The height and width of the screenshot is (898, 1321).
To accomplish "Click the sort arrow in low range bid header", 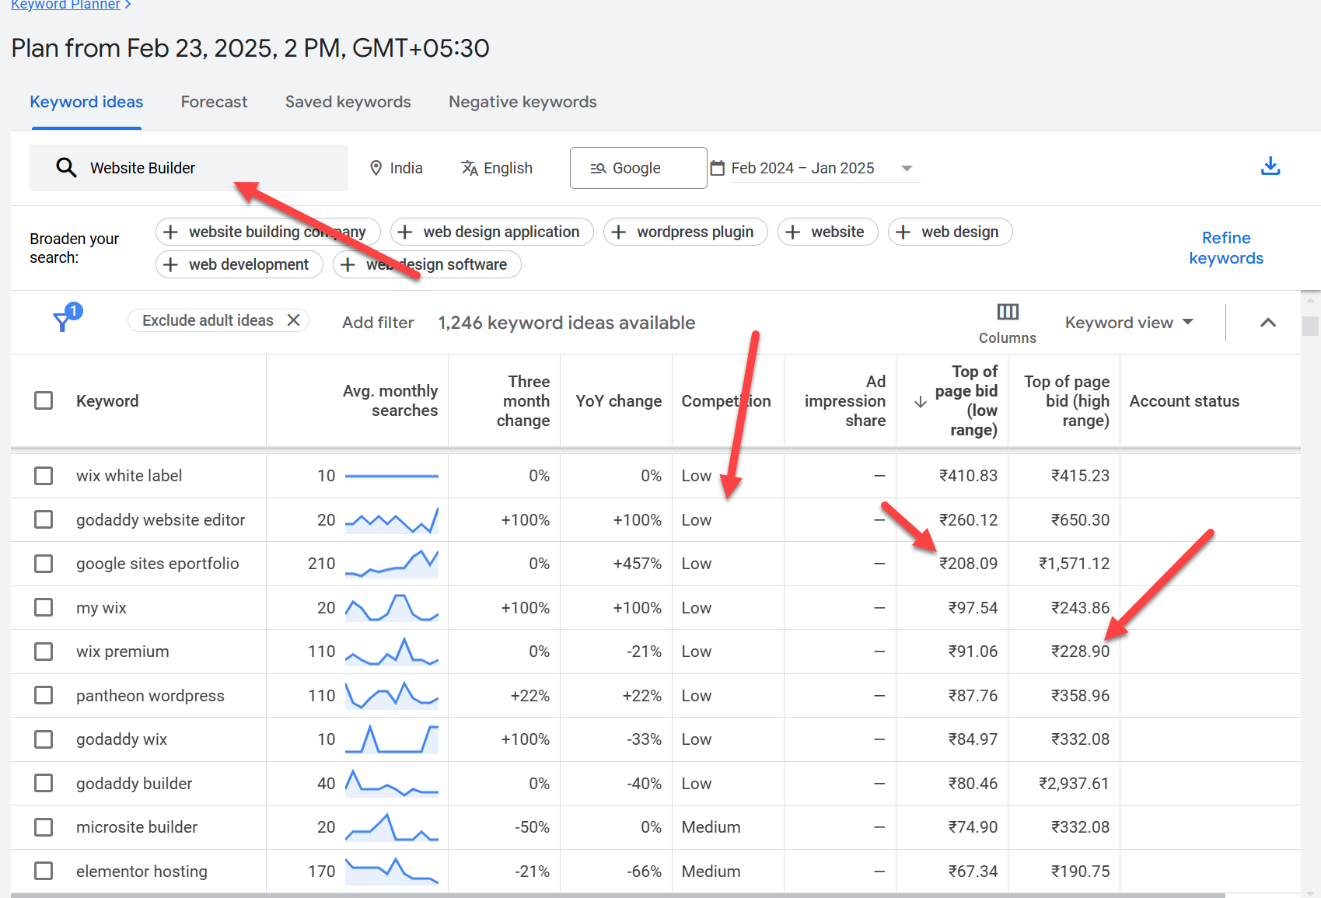I will coord(921,401).
